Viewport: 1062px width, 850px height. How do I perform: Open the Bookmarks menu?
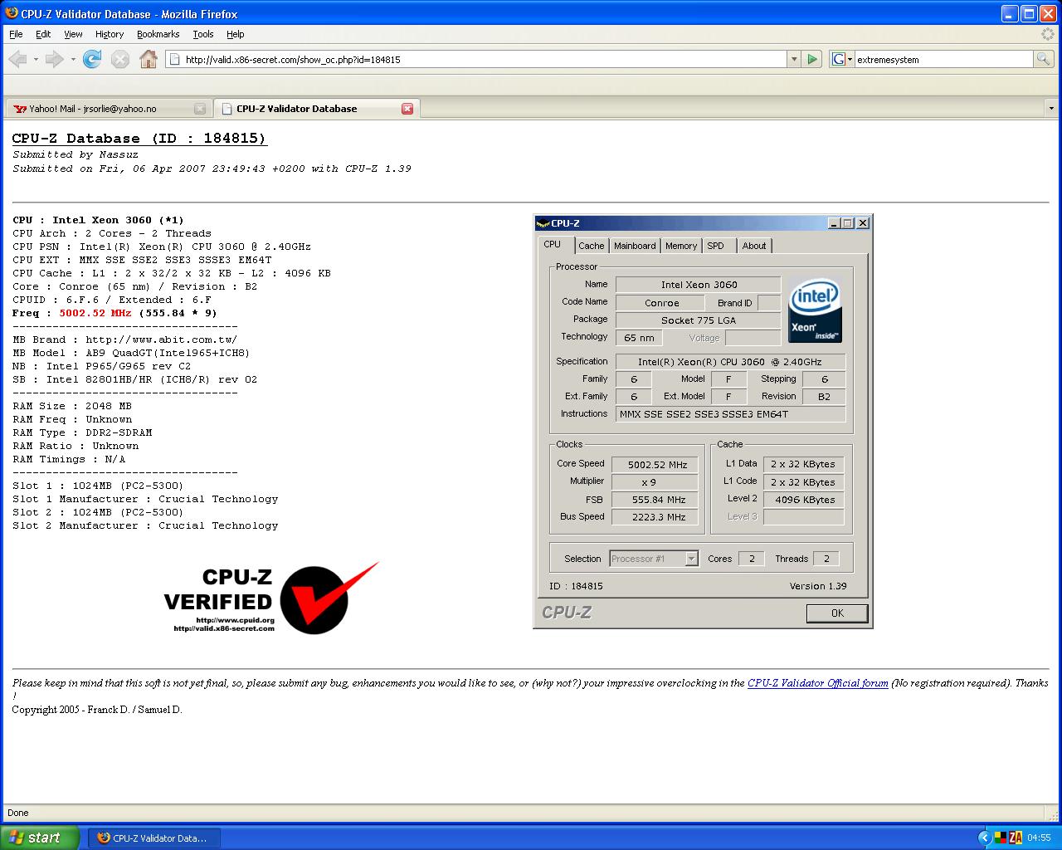[x=158, y=34]
